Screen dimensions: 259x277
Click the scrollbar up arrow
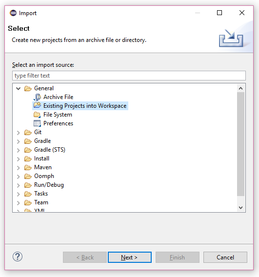[240, 88]
